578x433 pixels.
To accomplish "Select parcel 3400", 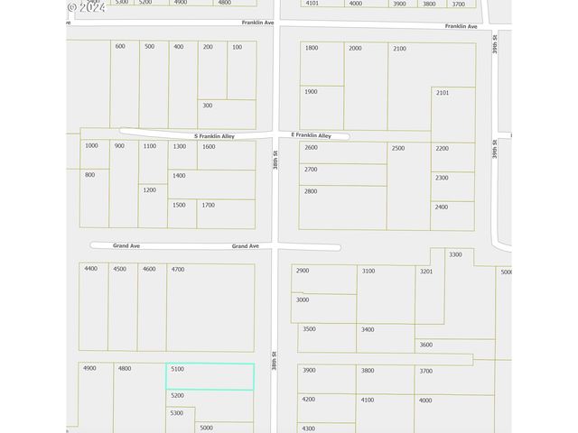I will click(x=386, y=337).
